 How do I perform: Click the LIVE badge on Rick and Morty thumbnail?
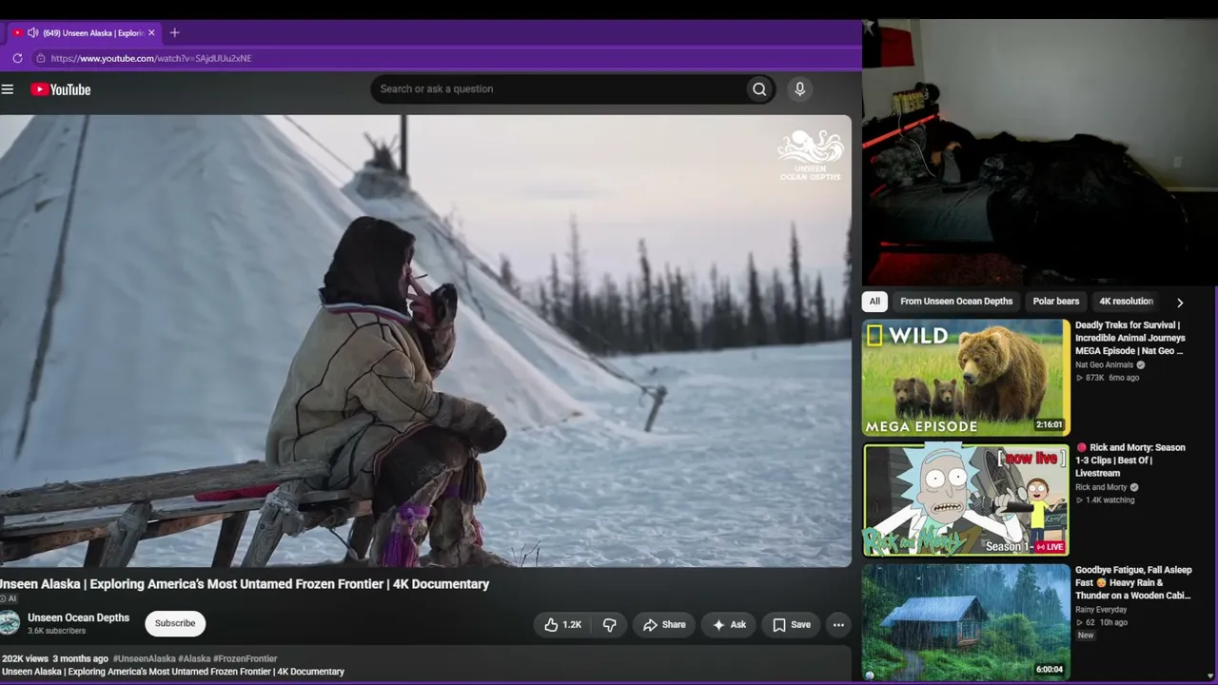(x=1050, y=547)
